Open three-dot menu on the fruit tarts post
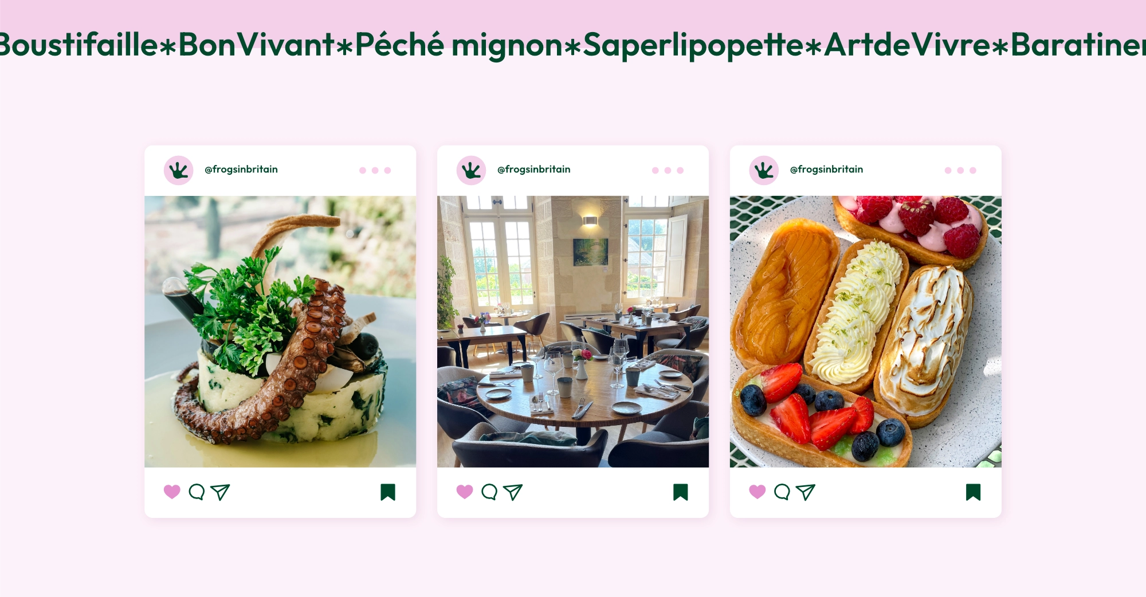The image size is (1146, 597). pos(961,170)
